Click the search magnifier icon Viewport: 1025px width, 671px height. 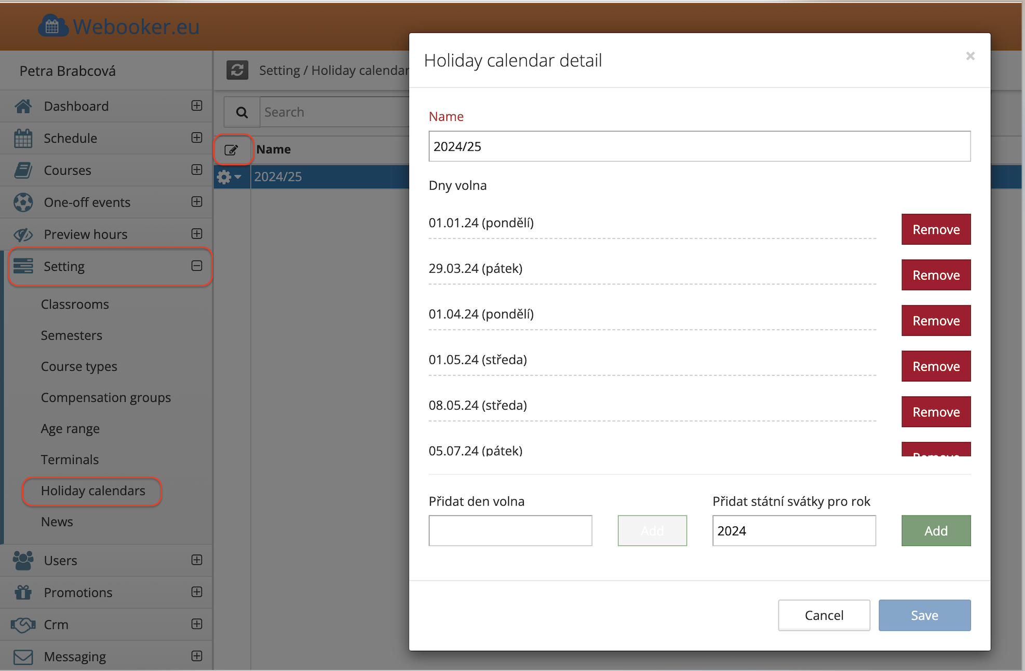click(242, 112)
